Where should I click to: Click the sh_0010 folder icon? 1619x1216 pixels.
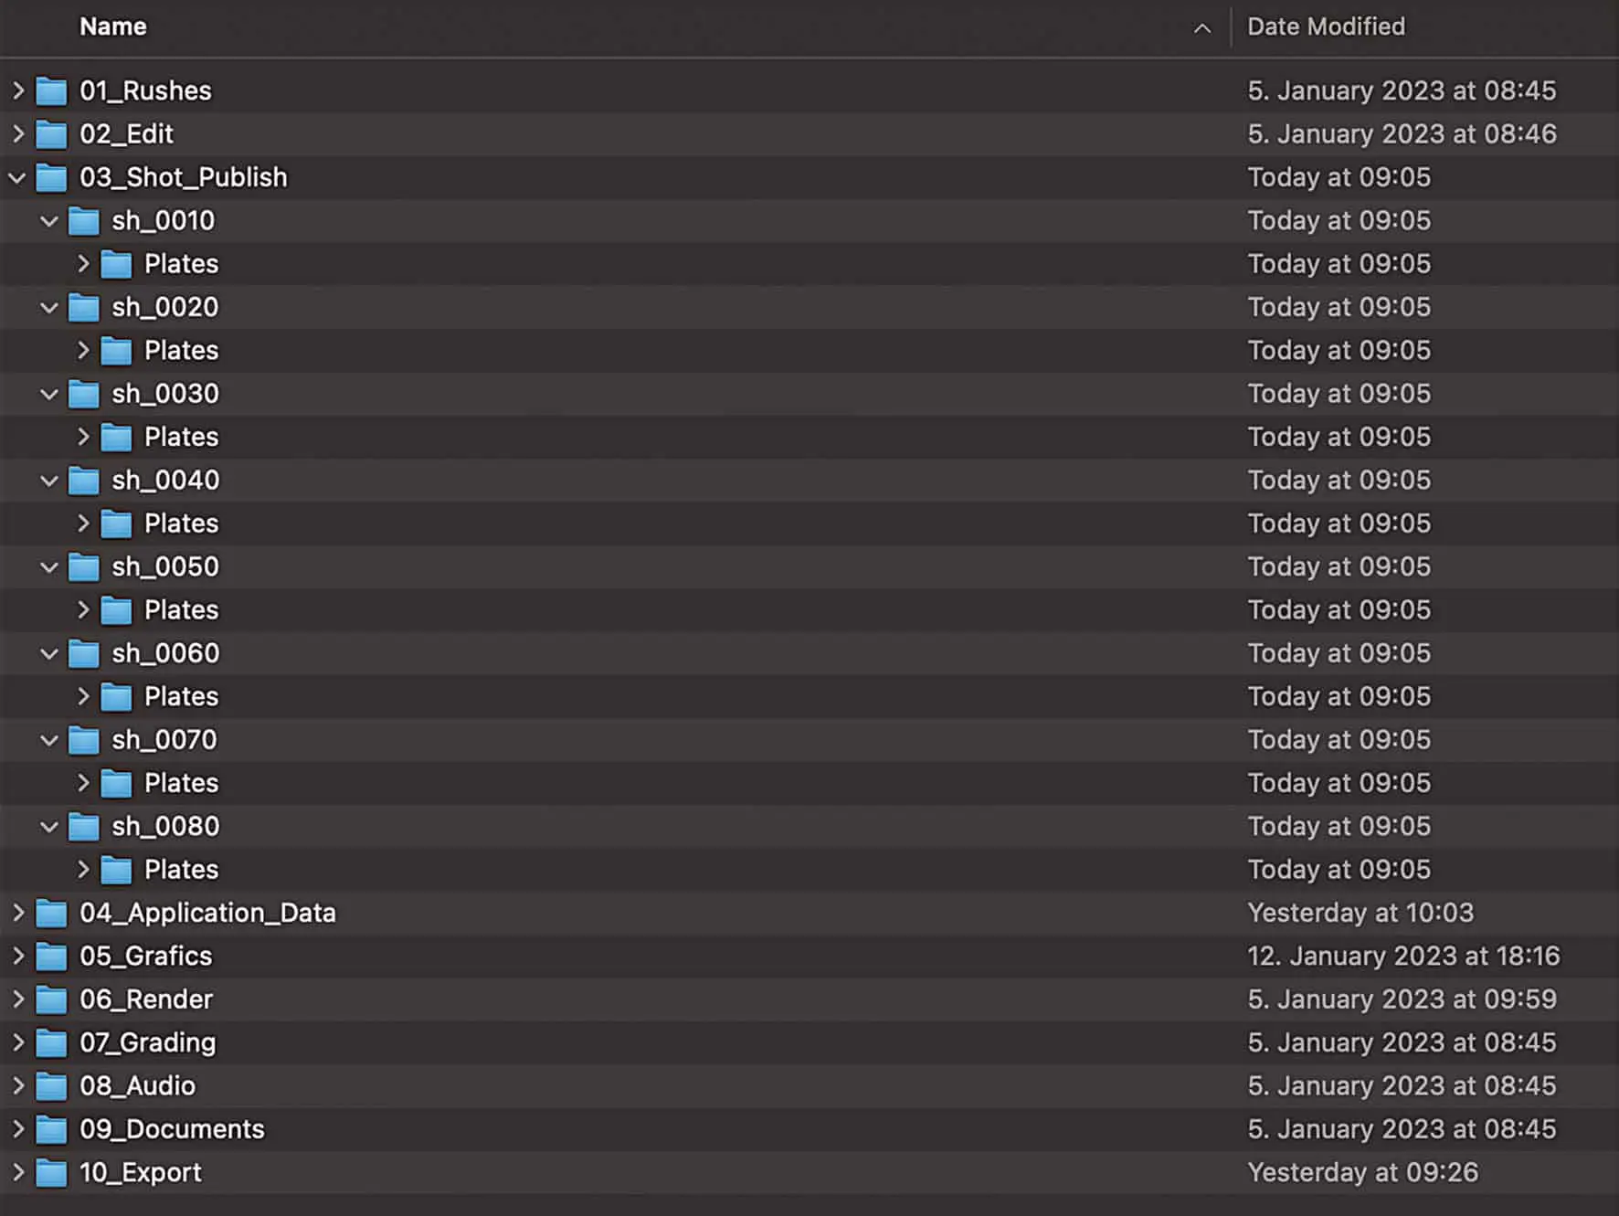coord(84,221)
